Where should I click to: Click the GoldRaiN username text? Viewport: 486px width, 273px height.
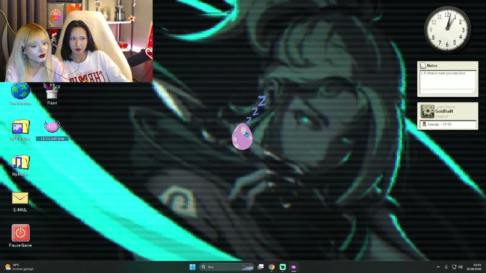coord(444,111)
